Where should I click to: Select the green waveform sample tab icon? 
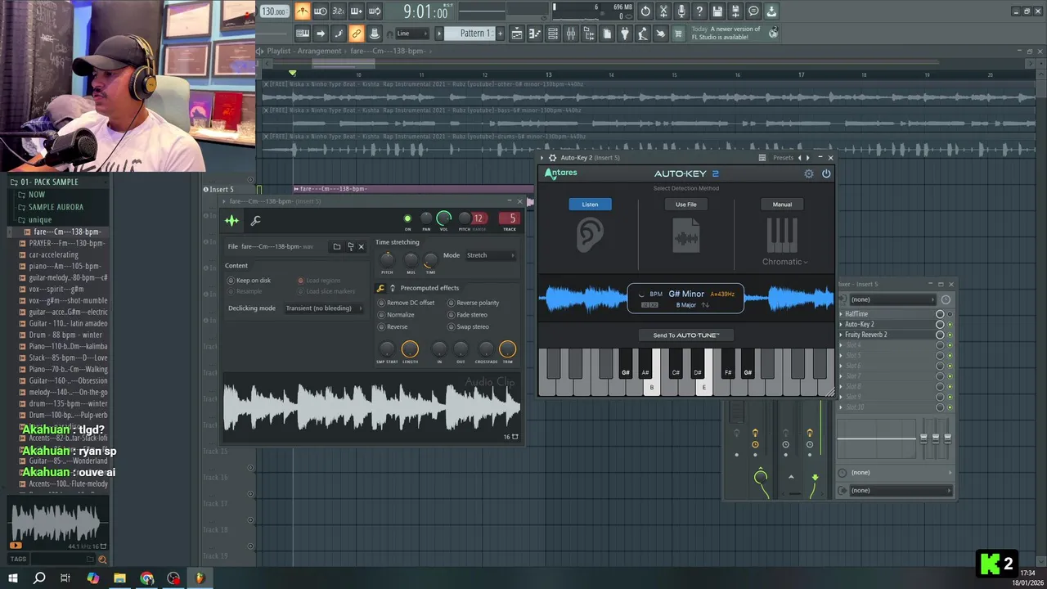coord(232,220)
